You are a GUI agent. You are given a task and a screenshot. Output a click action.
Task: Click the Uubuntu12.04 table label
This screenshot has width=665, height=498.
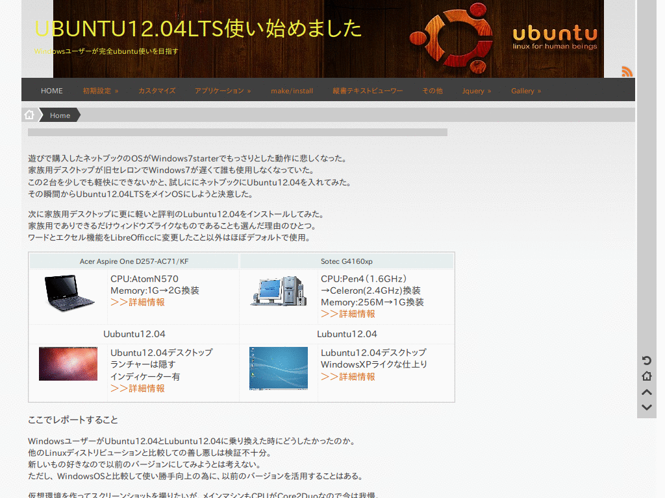[134, 334]
